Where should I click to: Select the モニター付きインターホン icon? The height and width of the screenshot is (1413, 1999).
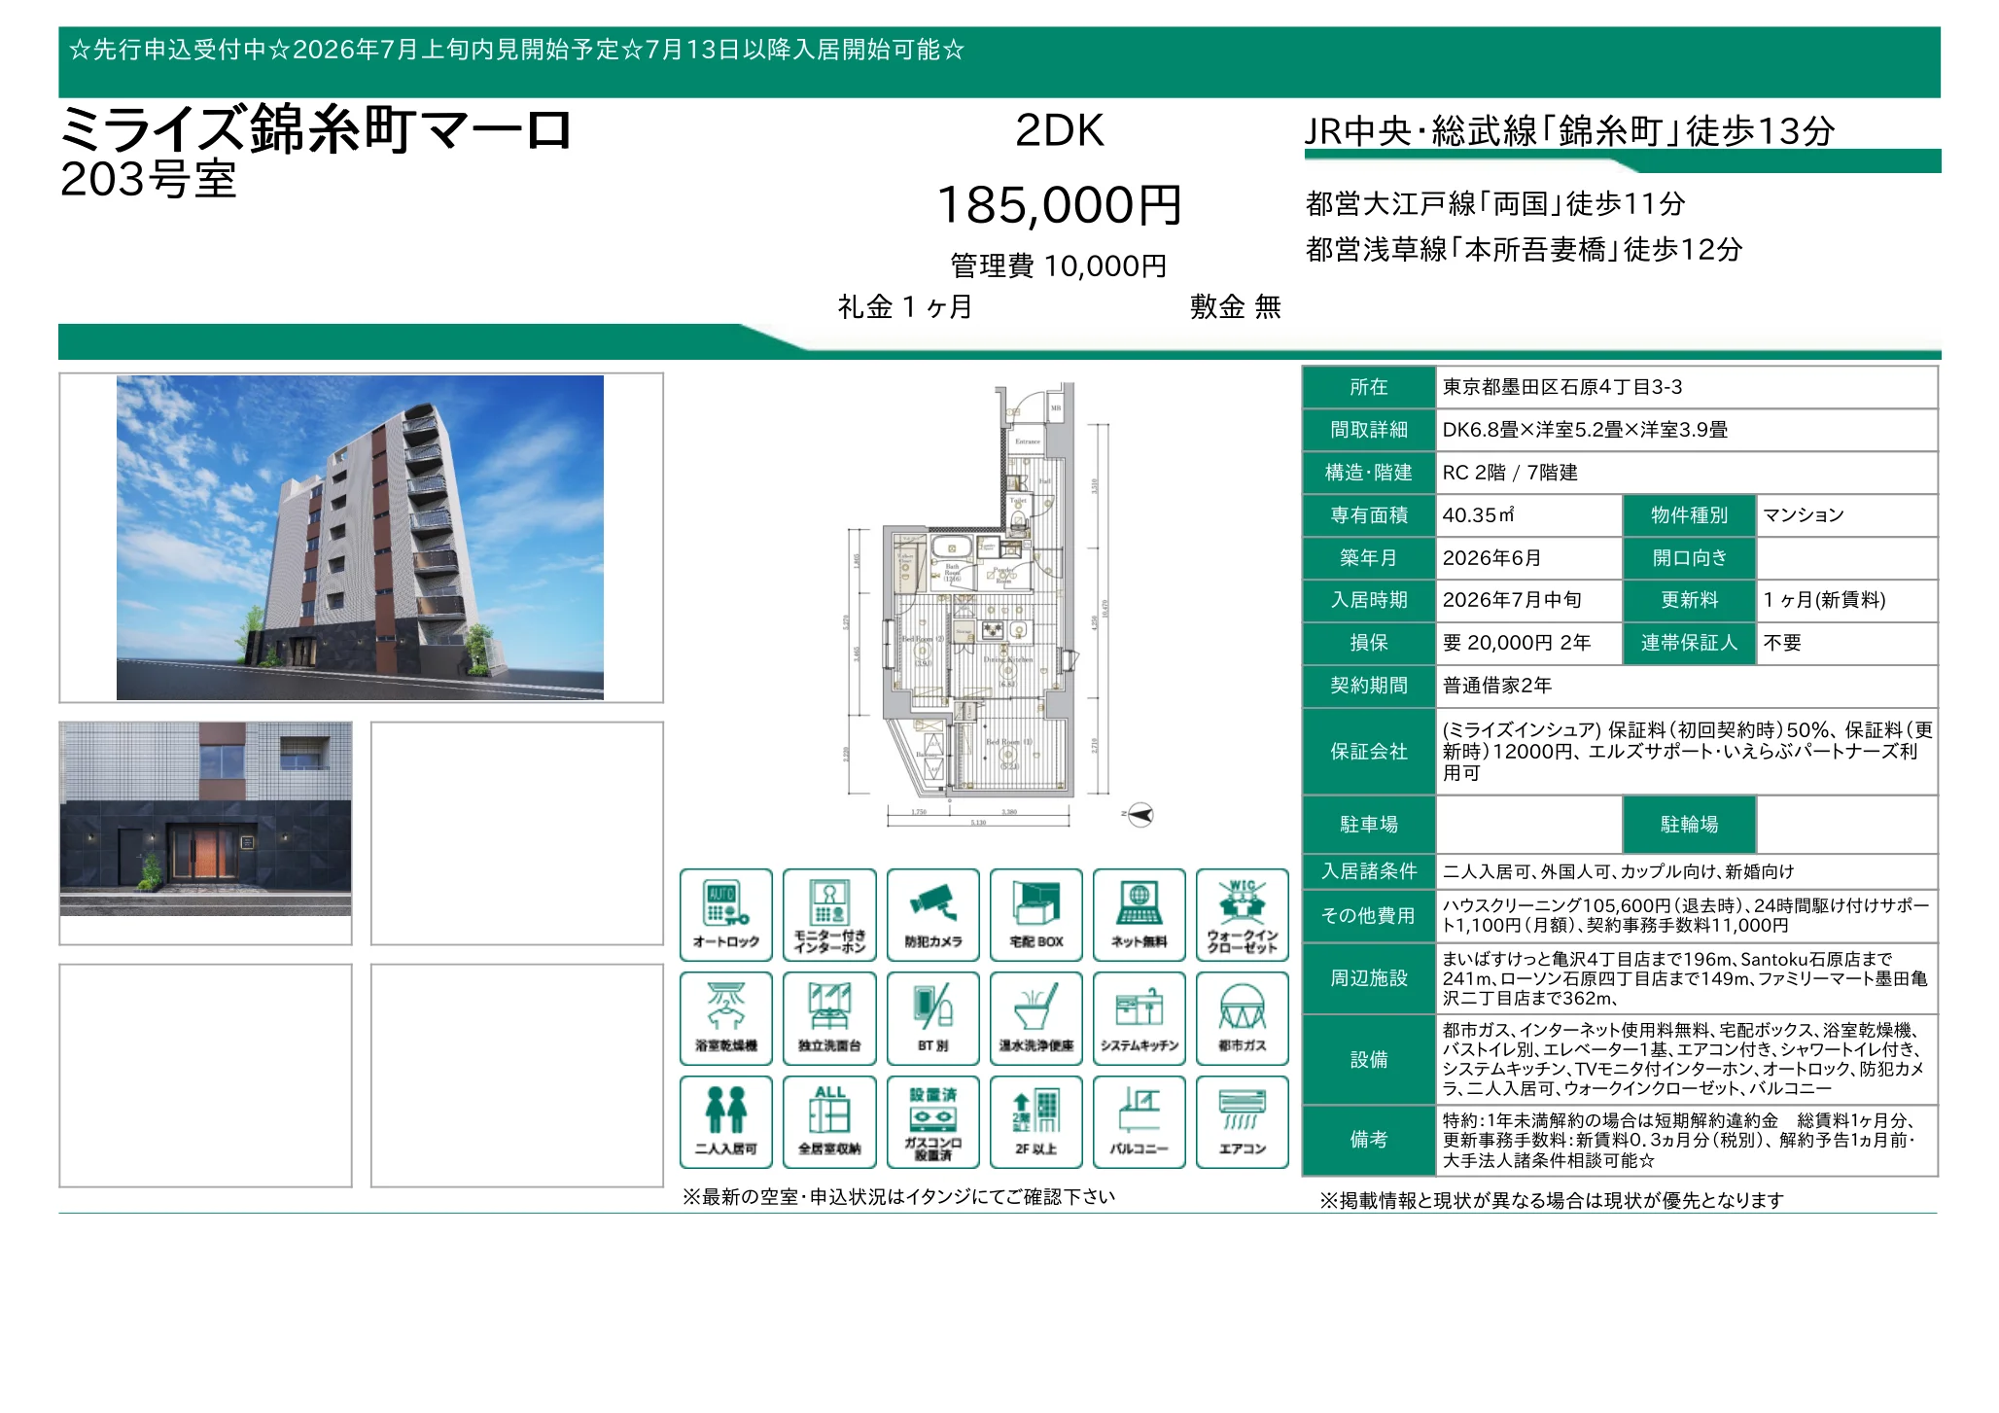pos(829,915)
